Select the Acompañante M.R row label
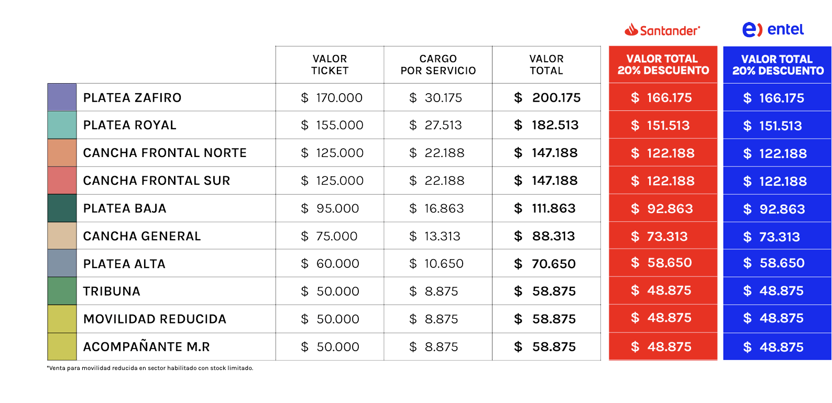This screenshot has height=403, width=832. (x=146, y=346)
